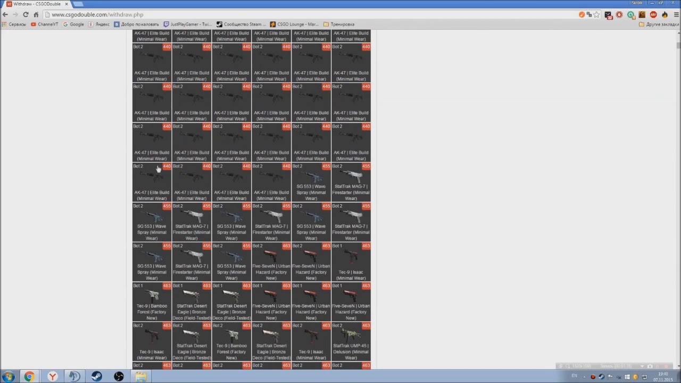Open the file explorer taskbar icon
This screenshot has width=681, height=383.
[141, 377]
